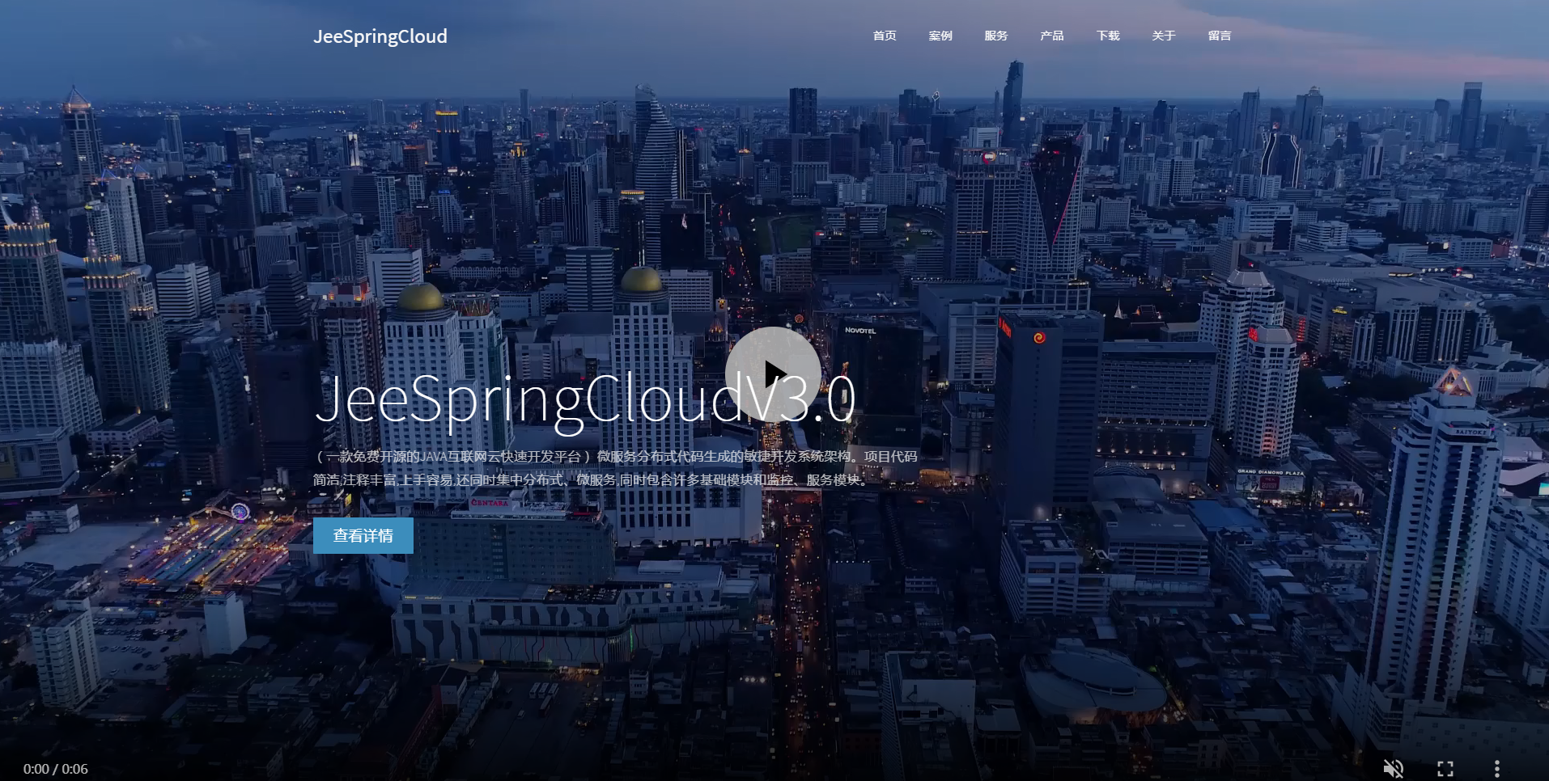Click the description line starting with 一款免费开源
Screen dimensions: 1549x781
pos(615,457)
